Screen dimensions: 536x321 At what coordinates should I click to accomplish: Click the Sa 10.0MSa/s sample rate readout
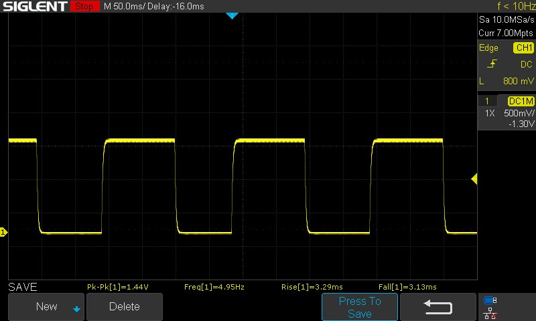(x=507, y=19)
